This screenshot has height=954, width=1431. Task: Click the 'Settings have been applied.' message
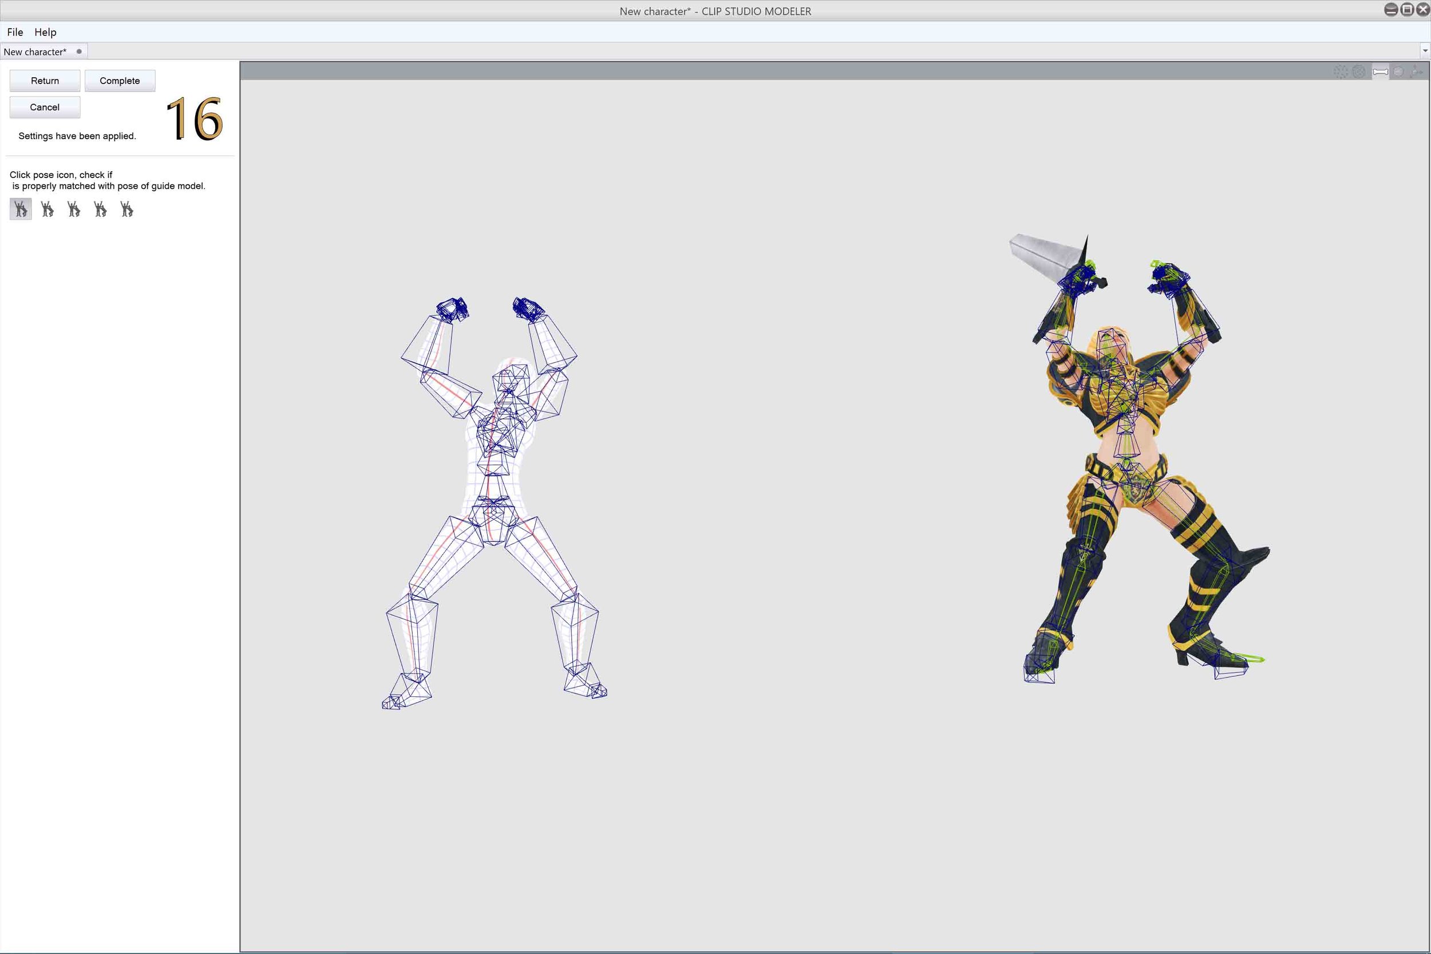tap(77, 136)
